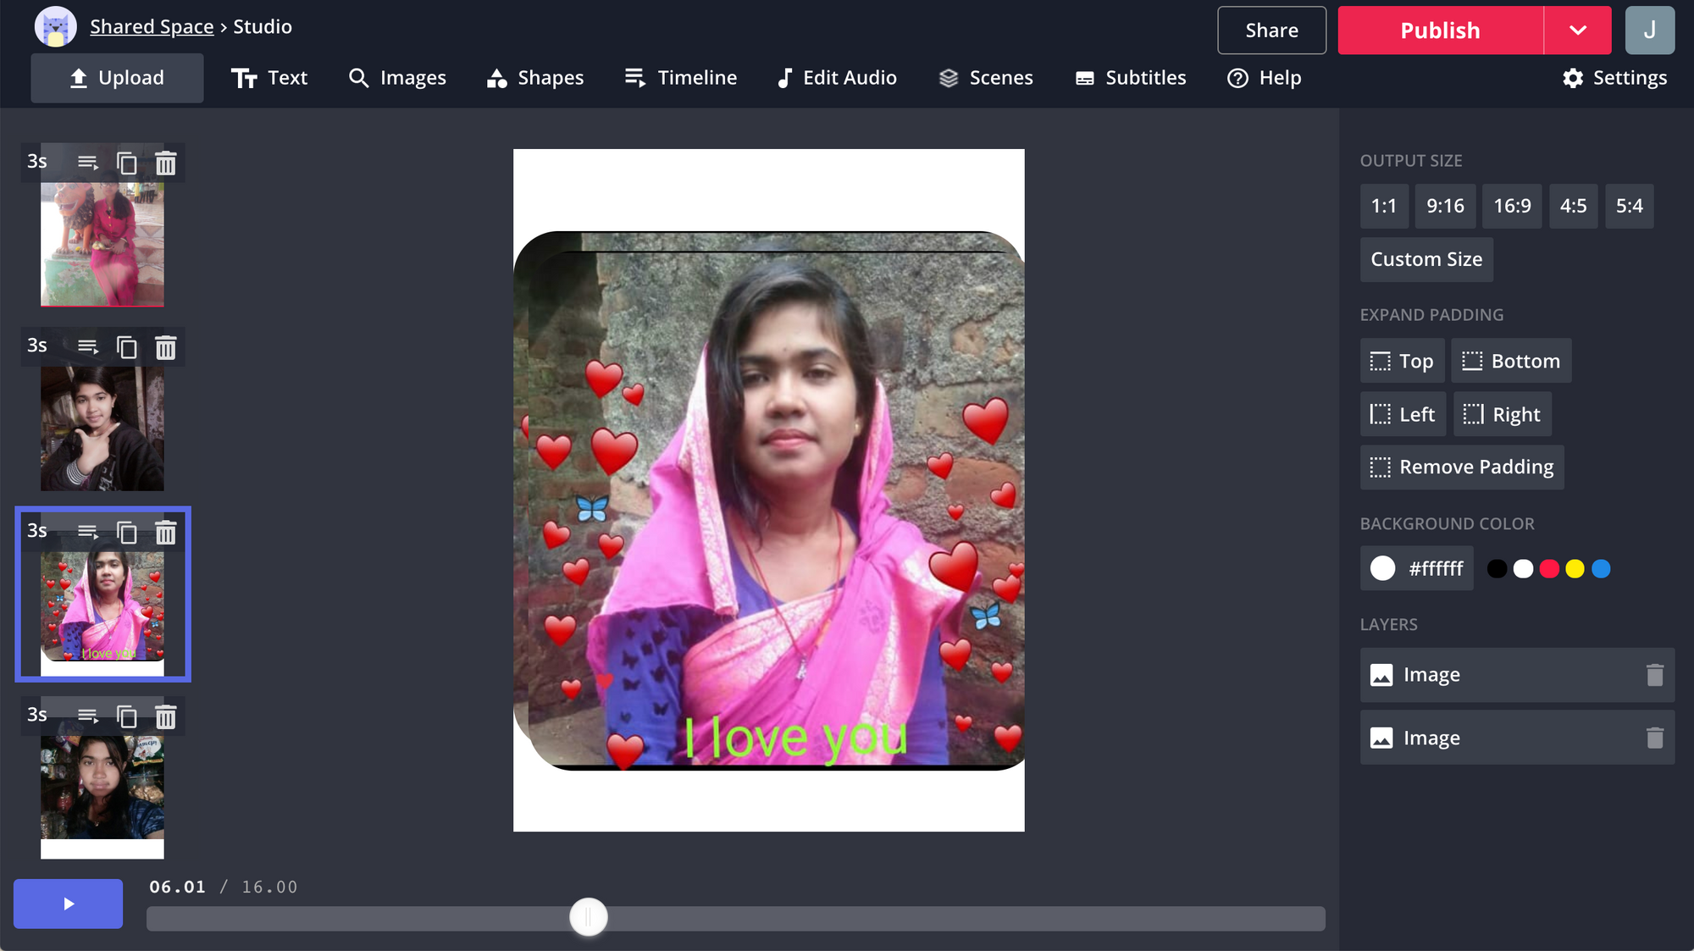
Task: Delete the top Image layer
Action: tap(1654, 675)
